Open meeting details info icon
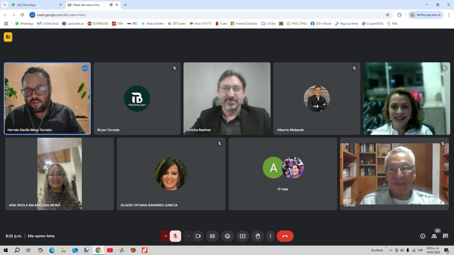The width and height of the screenshot is (454, 255). tap(423, 236)
